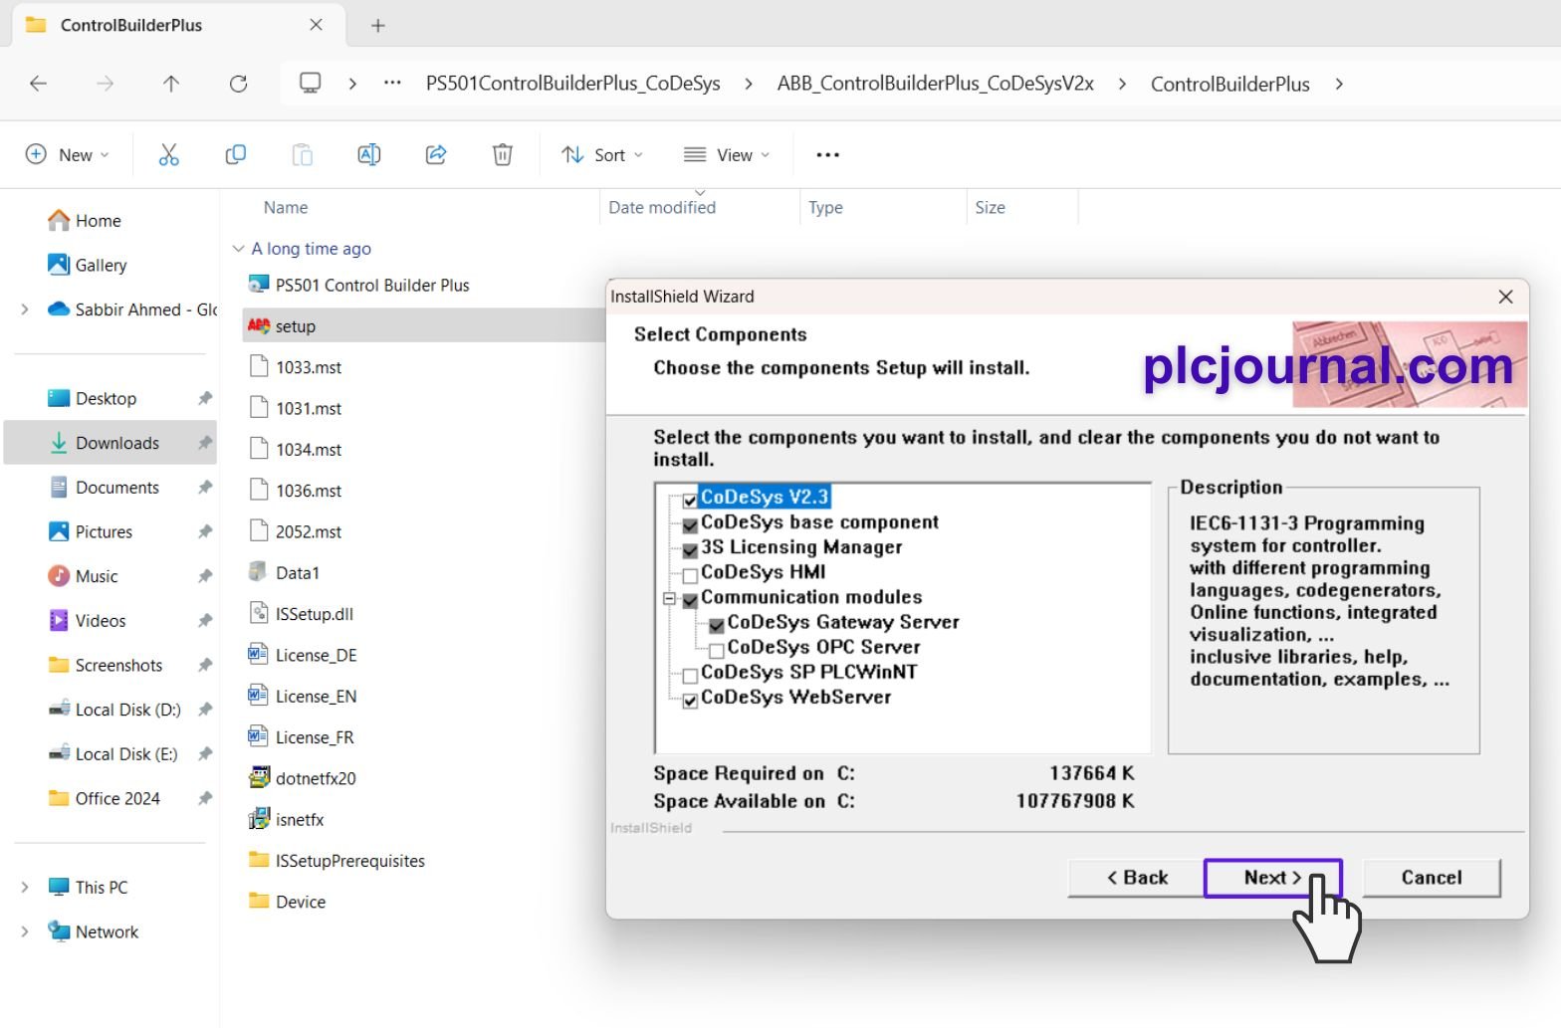Select the ABB setup application icon
Image resolution: width=1561 pixels, height=1028 pixels.
click(259, 325)
